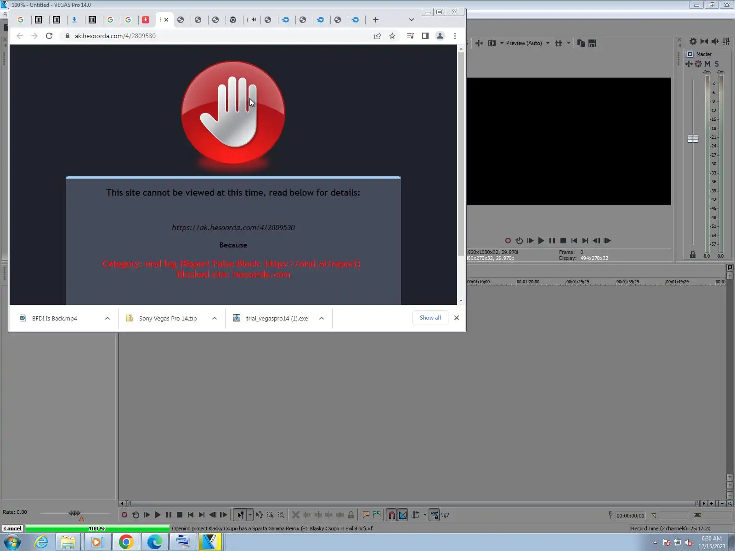
Task: Open the preview overlays grid dropdown arrow
Action: tap(568, 43)
